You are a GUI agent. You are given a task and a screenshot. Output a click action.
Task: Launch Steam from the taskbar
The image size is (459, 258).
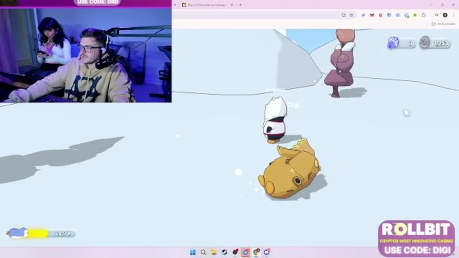(224, 252)
